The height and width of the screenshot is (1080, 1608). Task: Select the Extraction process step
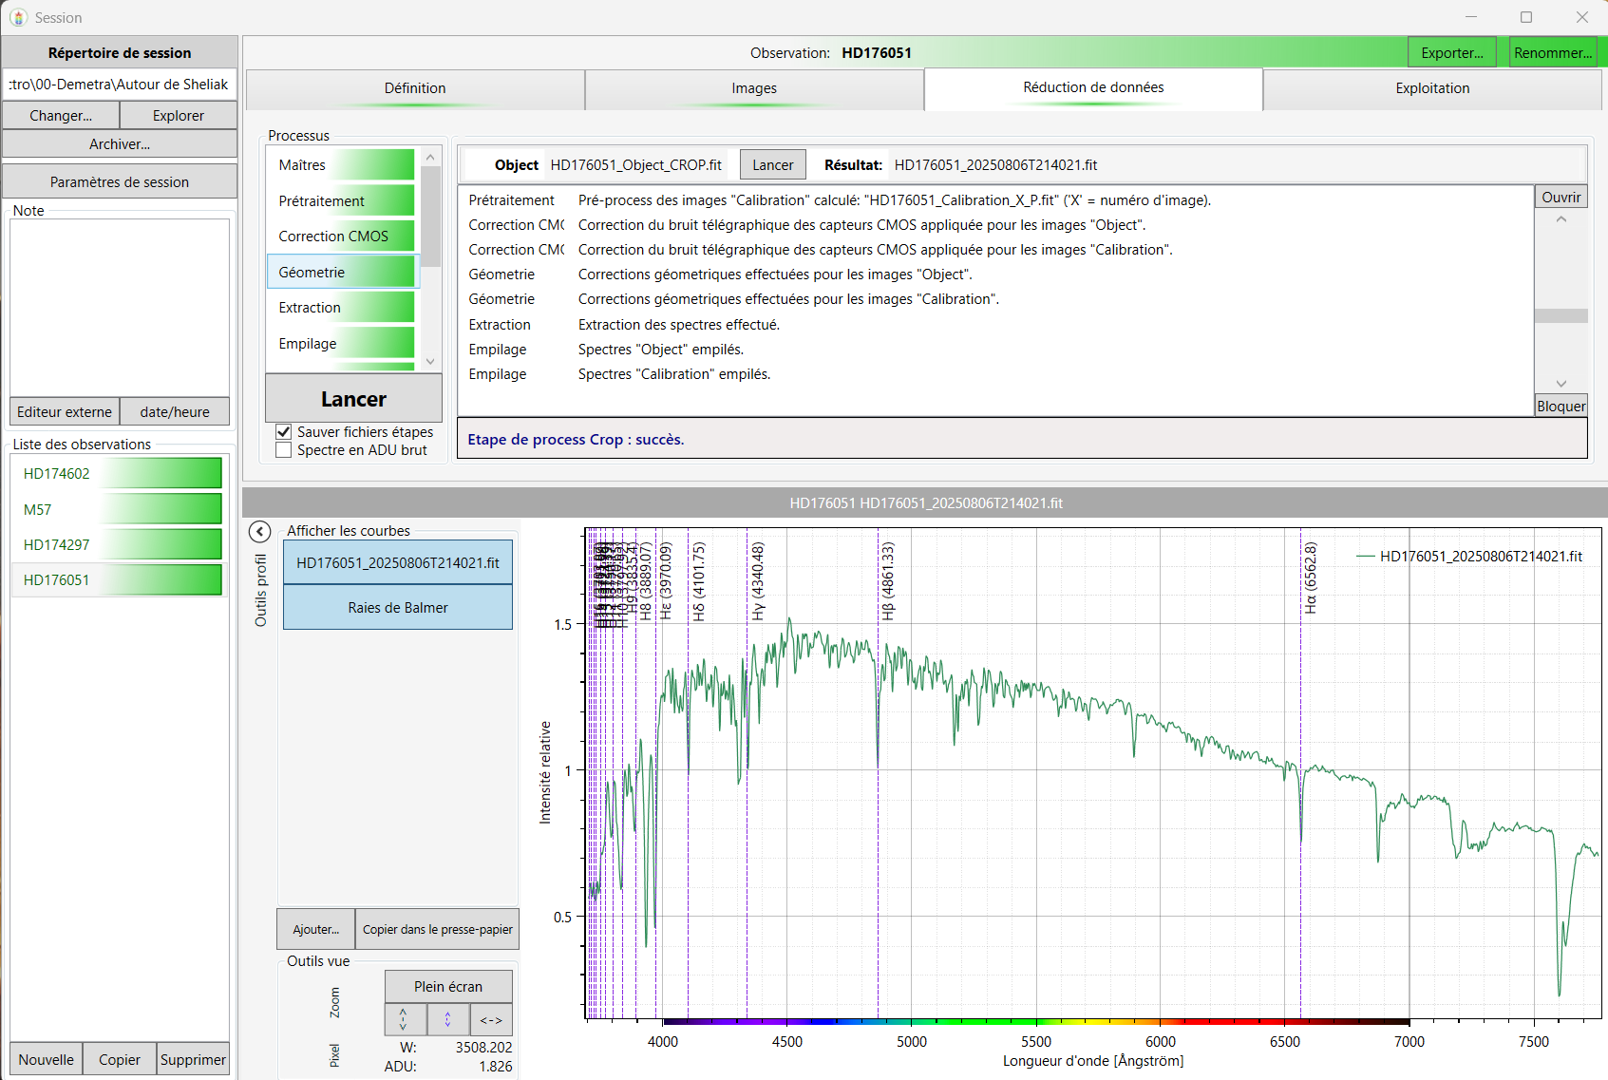342,308
